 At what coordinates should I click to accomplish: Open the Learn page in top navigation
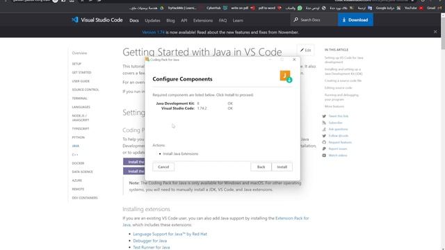[238, 20]
